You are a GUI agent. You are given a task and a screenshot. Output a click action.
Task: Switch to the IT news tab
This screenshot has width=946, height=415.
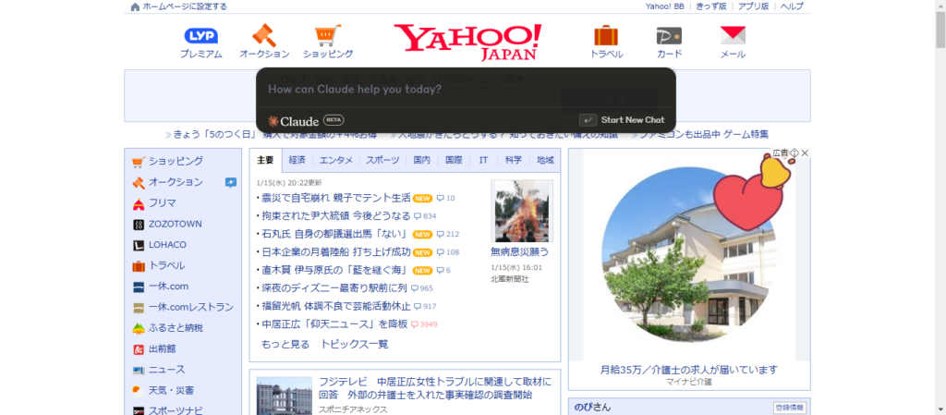pos(483,161)
